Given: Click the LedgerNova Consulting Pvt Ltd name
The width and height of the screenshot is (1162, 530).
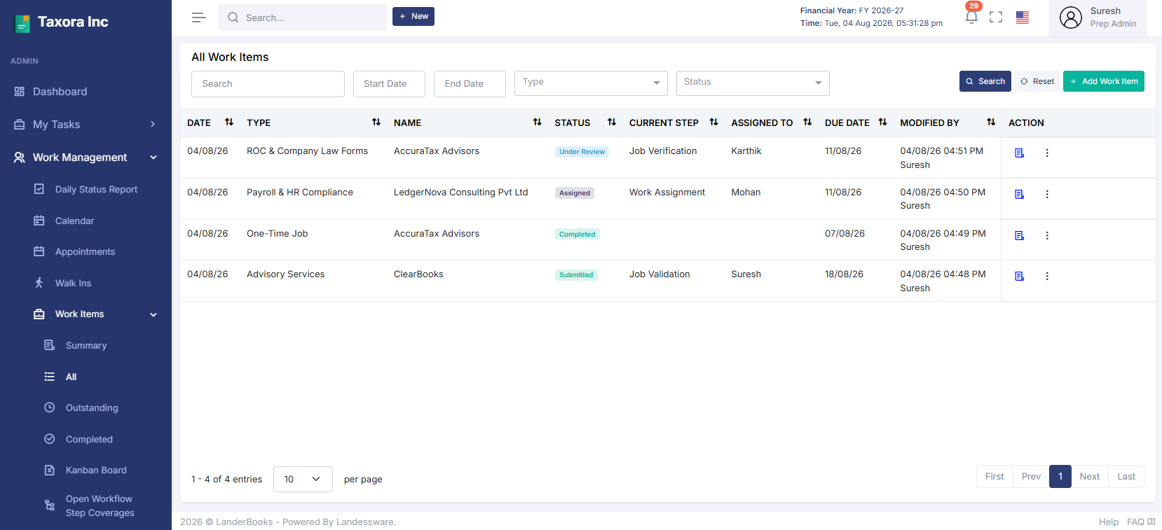Looking at the screenshot, I should (460, 192).
